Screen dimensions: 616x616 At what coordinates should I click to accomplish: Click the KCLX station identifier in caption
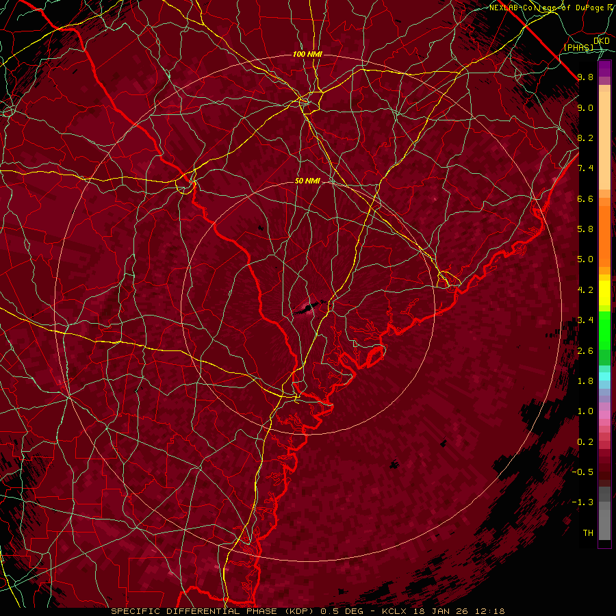[395, 611]
